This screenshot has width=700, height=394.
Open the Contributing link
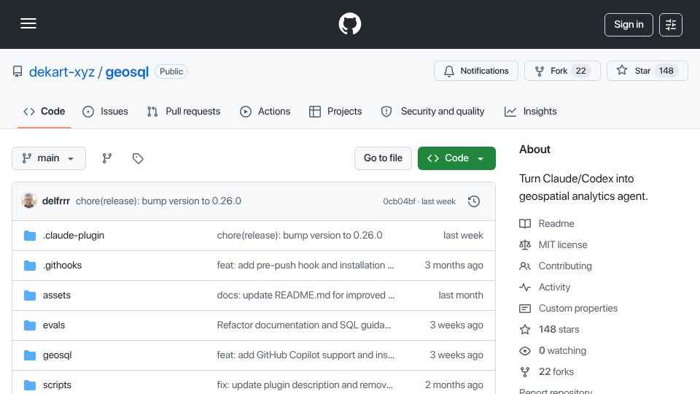pos(565,266)
